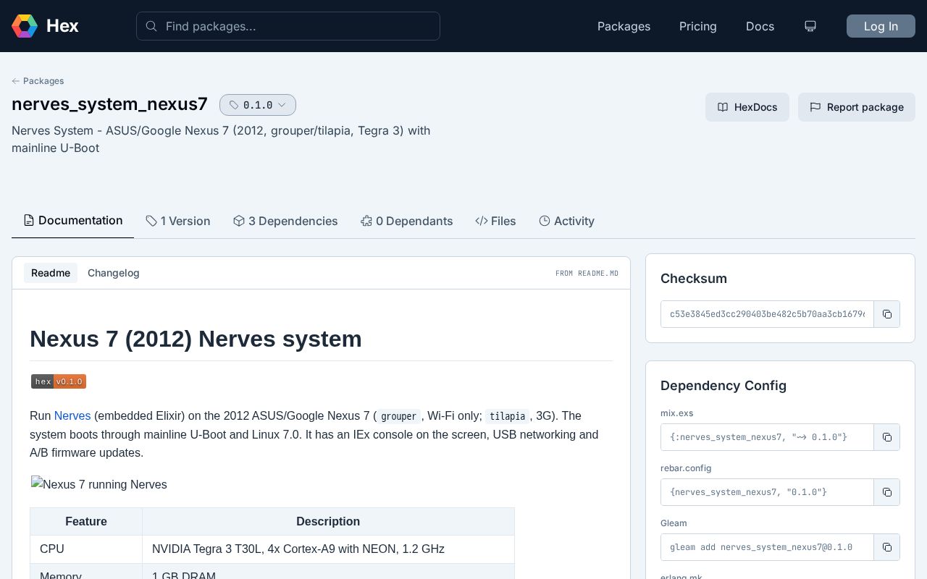This screenshot has height=579, width=927.
Task: Open the Nerves link in readme
Action: point(72,415)
